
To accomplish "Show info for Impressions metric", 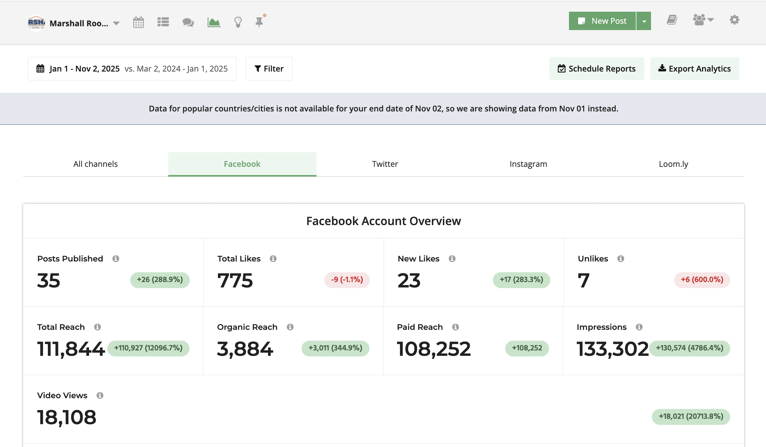I will point(639,327).
